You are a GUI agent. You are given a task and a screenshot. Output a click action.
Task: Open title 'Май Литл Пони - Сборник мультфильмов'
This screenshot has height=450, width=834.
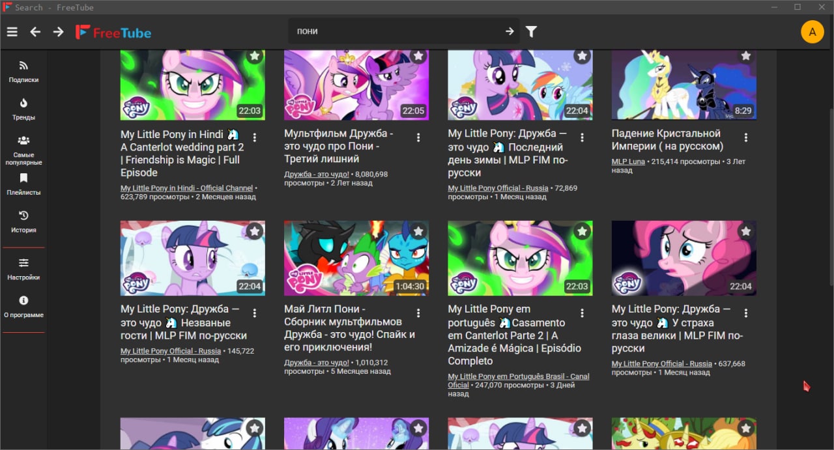(x=349, y=328)
